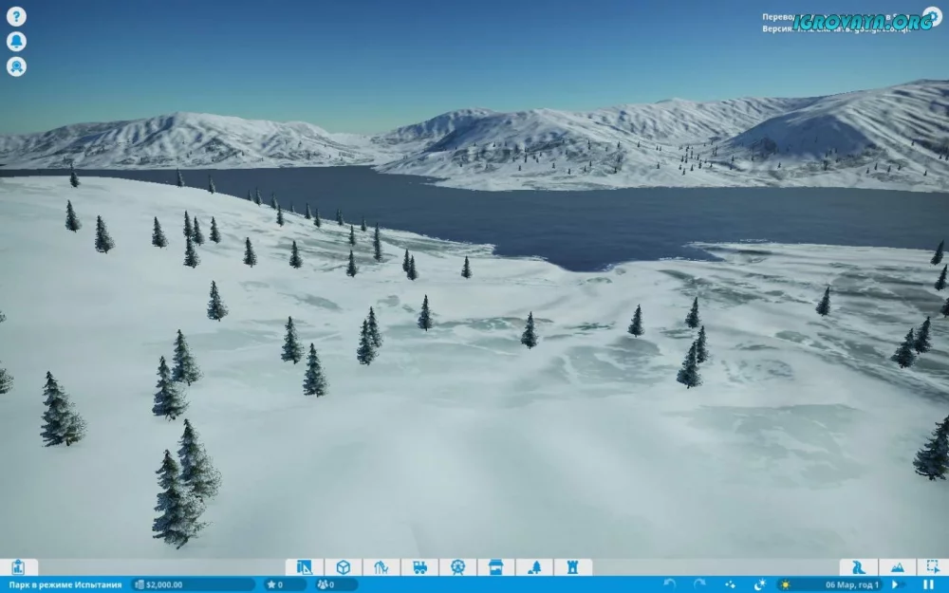Open the help question mark button

pyautogui.click(x=16, y=16)
